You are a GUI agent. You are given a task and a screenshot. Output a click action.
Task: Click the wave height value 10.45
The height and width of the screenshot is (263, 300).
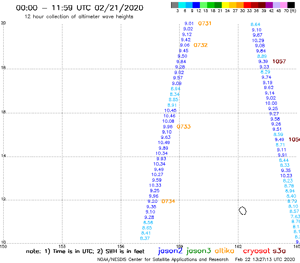tap(170, 110)
